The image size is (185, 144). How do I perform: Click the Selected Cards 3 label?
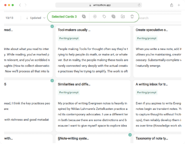click(x=64, y=17)
